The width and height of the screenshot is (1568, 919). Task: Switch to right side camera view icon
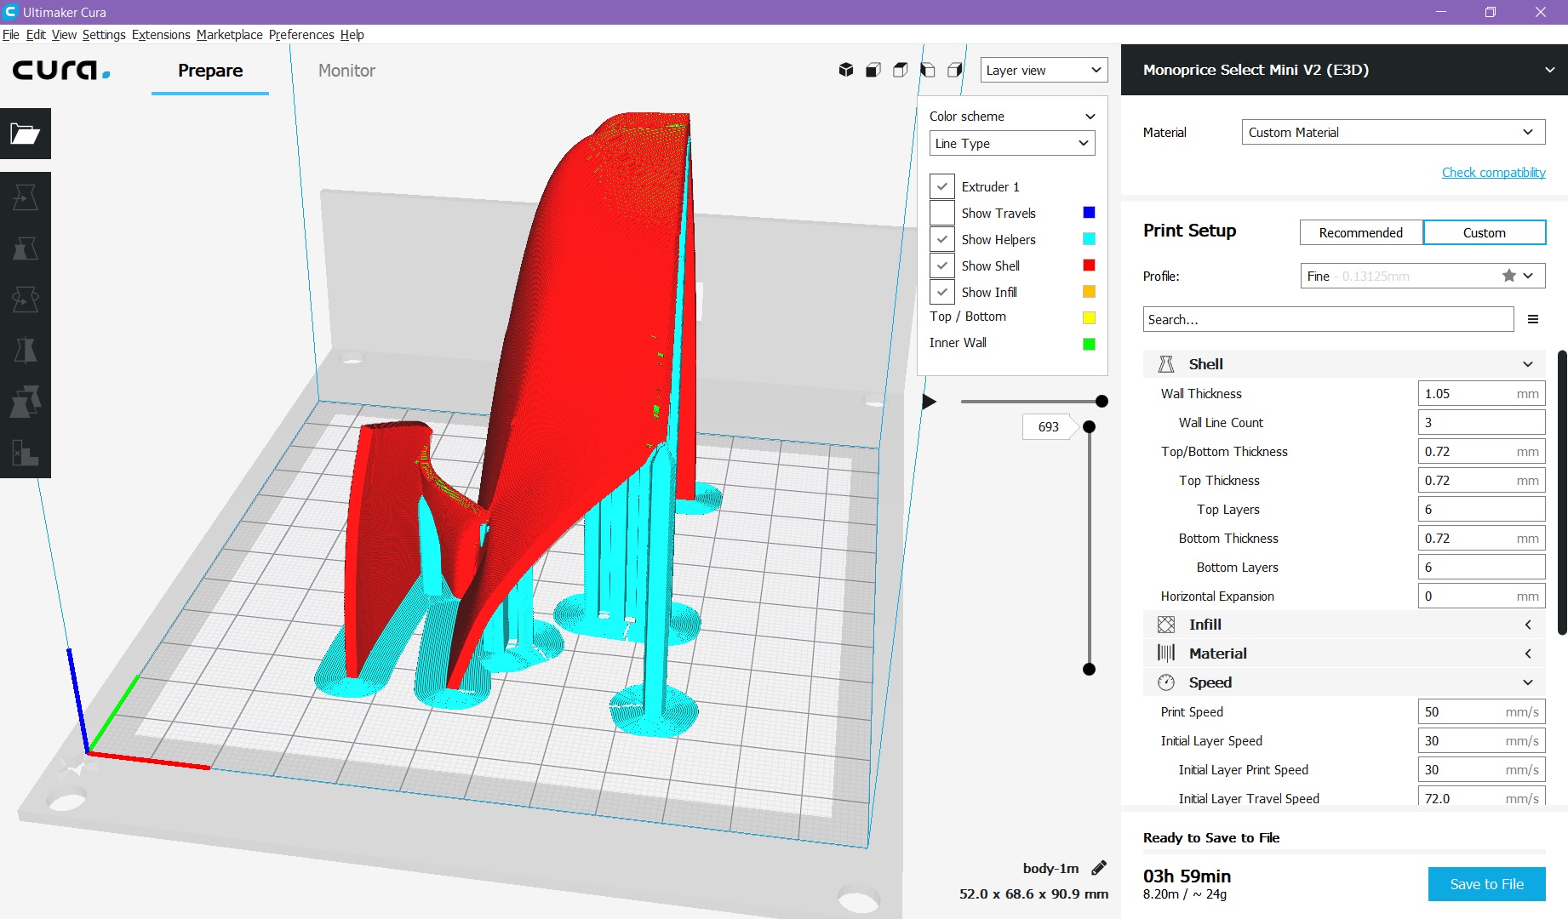pos(955,70)
